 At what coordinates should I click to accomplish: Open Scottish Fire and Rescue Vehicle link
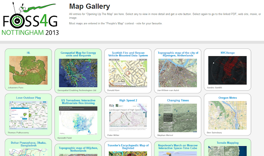[128, 54]
